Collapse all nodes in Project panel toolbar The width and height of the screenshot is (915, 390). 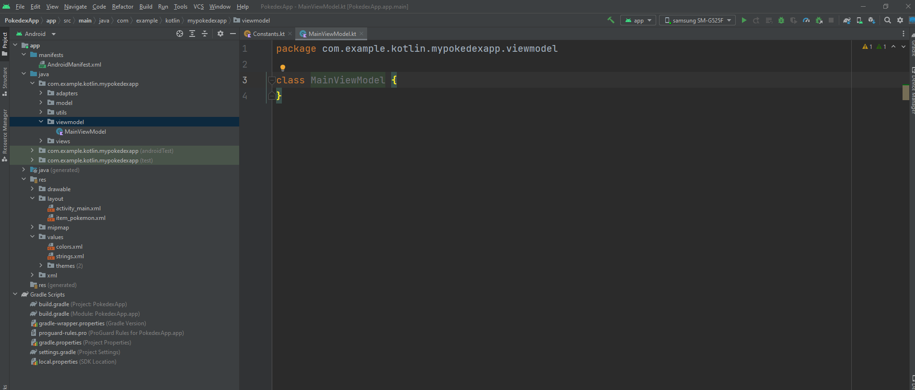click(x=205, y=34)
